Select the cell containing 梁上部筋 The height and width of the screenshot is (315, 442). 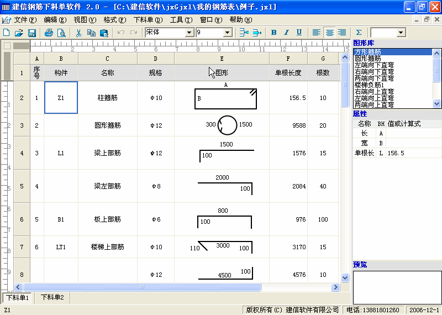(x=107, y=153)
